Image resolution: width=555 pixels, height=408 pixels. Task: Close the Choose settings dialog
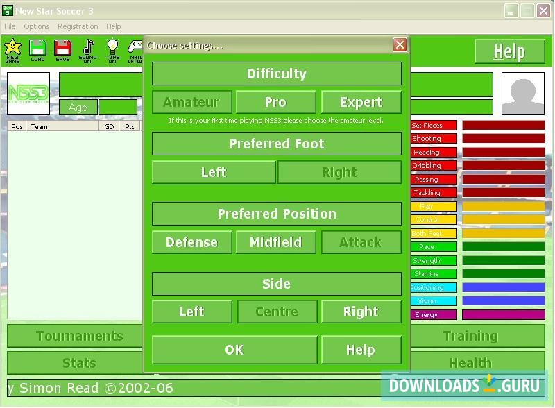tap(400, 45)
